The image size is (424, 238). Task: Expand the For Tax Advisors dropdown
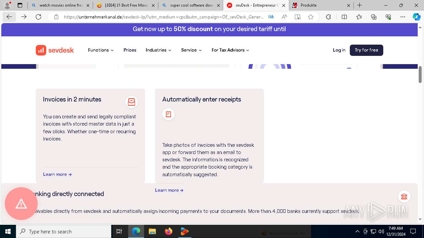230,50
